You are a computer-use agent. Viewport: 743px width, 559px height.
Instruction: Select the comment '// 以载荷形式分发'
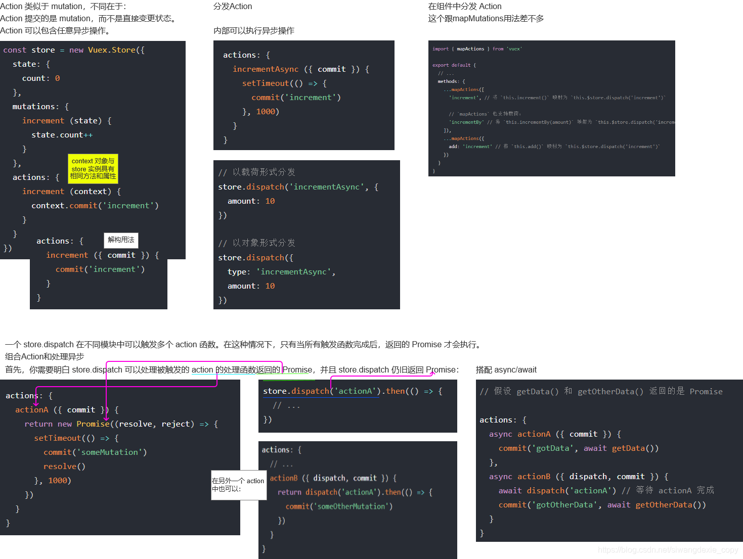(x=257, y=172)
